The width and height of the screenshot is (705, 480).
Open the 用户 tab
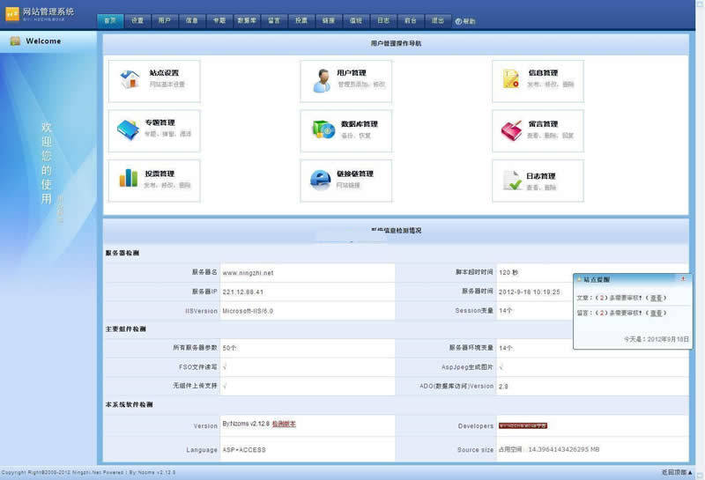click(165, 20)
